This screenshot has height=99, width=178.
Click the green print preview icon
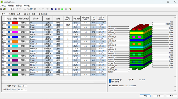(4, 9)
